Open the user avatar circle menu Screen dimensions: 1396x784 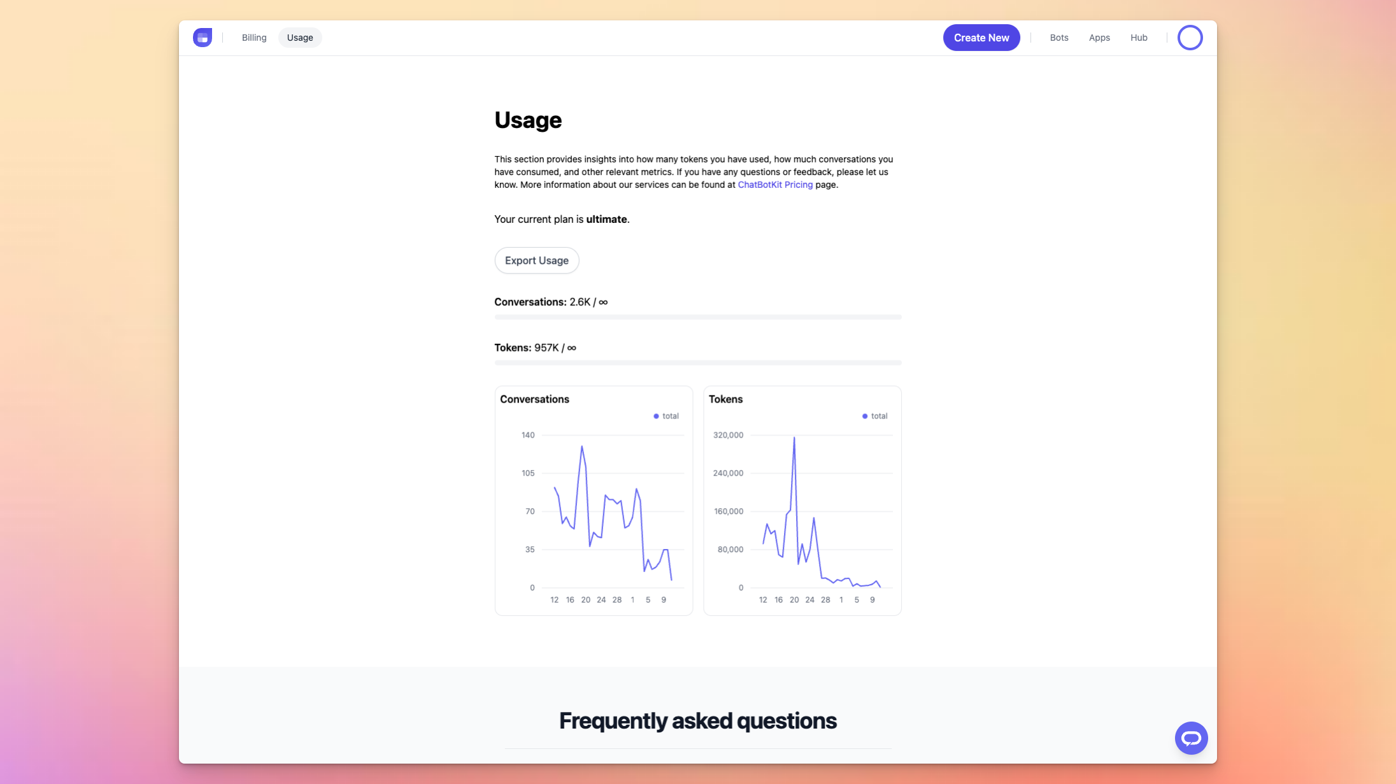point(1190,38)
